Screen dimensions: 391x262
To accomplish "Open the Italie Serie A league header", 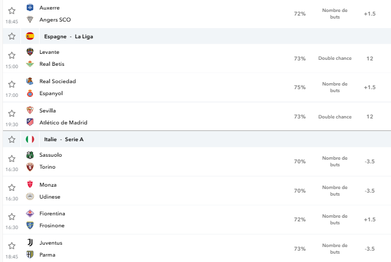I will click(x=64, y=139).
